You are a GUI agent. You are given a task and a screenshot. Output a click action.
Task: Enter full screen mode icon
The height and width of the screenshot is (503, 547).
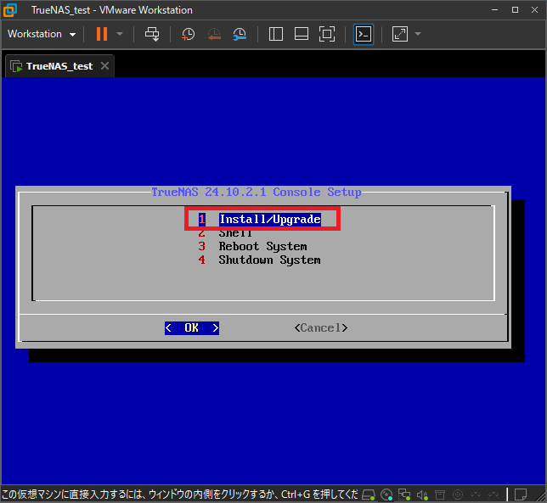(327, 34)
